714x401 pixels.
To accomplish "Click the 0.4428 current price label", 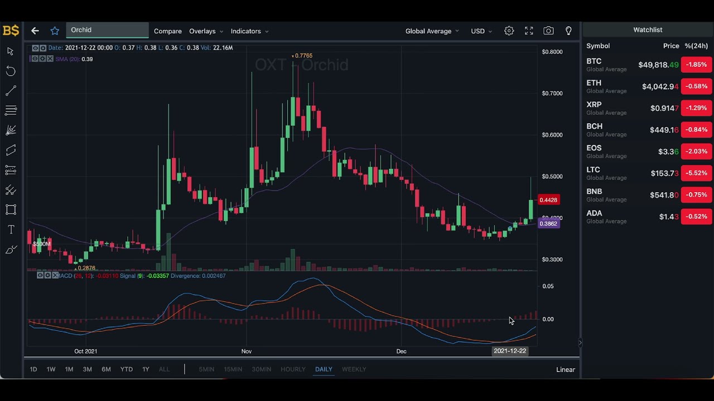I will [548, 200].
